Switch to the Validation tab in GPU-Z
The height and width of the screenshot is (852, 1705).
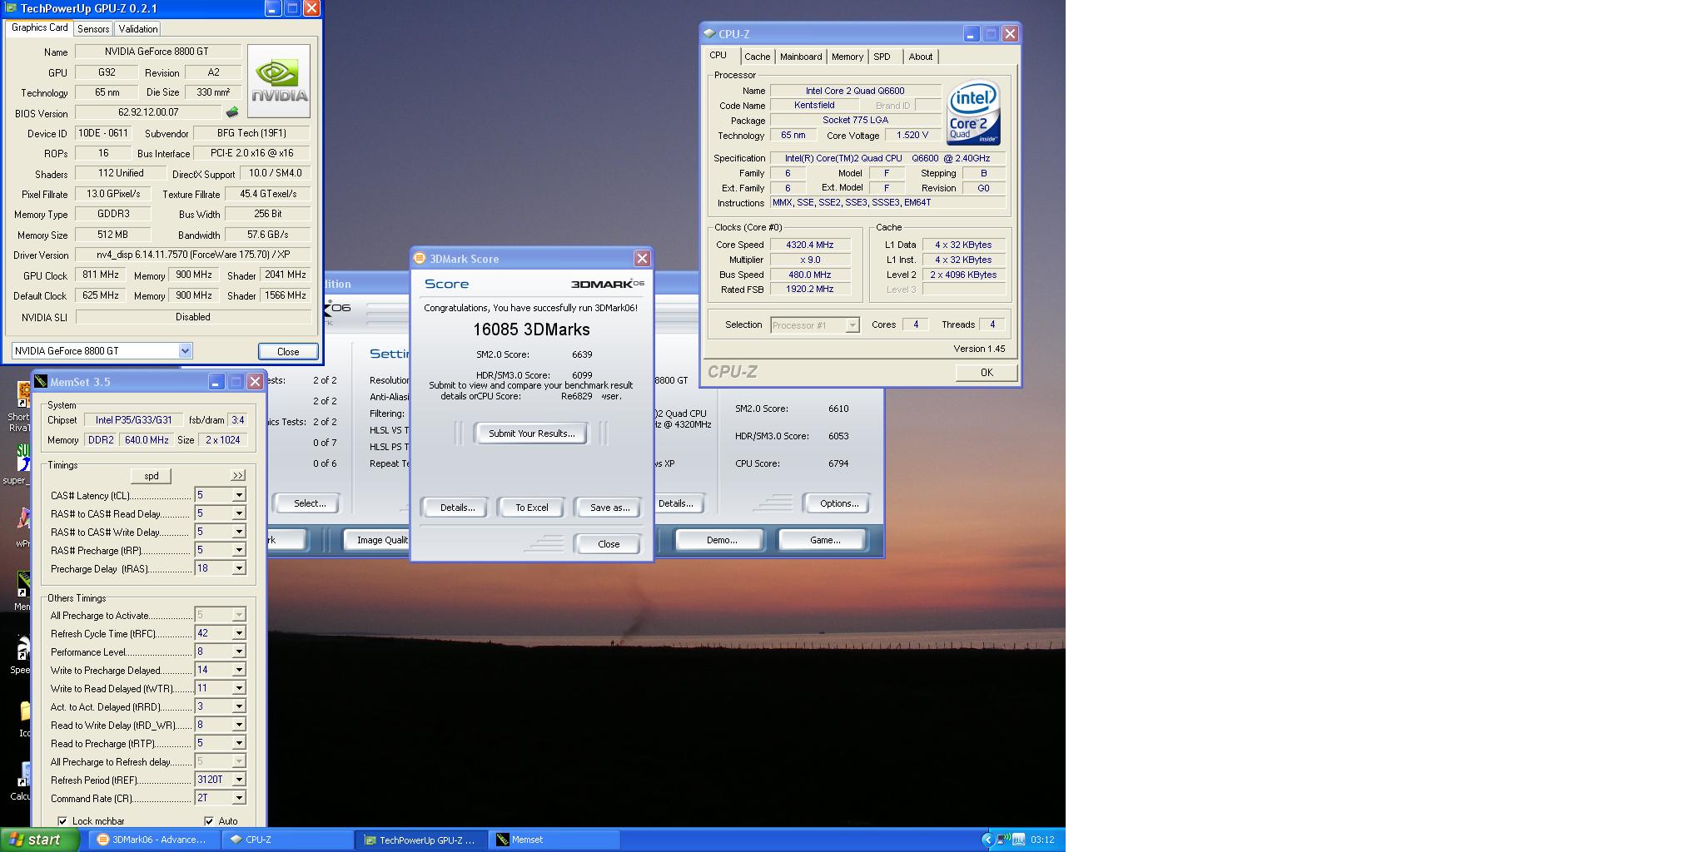pyautogui.click(x=138, y=28)
